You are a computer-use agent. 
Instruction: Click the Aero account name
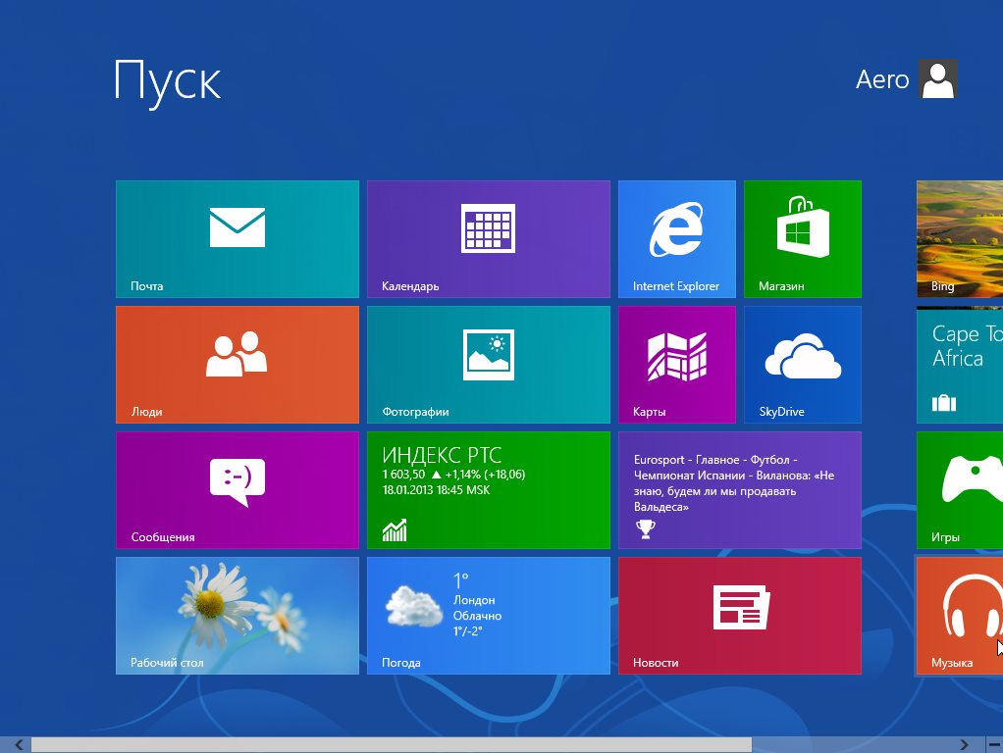coord(882,79)
